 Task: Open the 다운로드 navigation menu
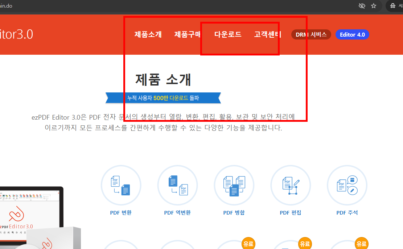(x=228, y=34)
